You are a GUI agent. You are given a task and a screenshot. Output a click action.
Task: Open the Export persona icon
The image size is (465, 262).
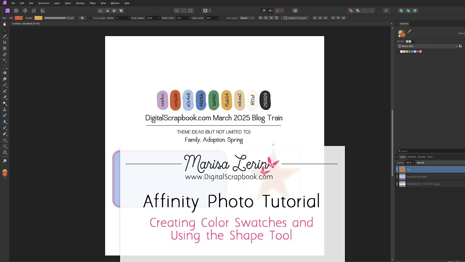(x=43, y=11)
